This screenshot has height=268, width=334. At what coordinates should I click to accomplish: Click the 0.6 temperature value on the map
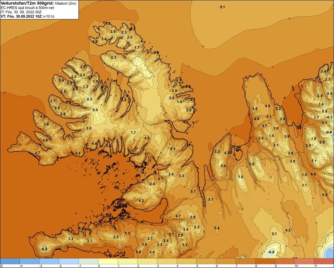click(x=322, y=142)
